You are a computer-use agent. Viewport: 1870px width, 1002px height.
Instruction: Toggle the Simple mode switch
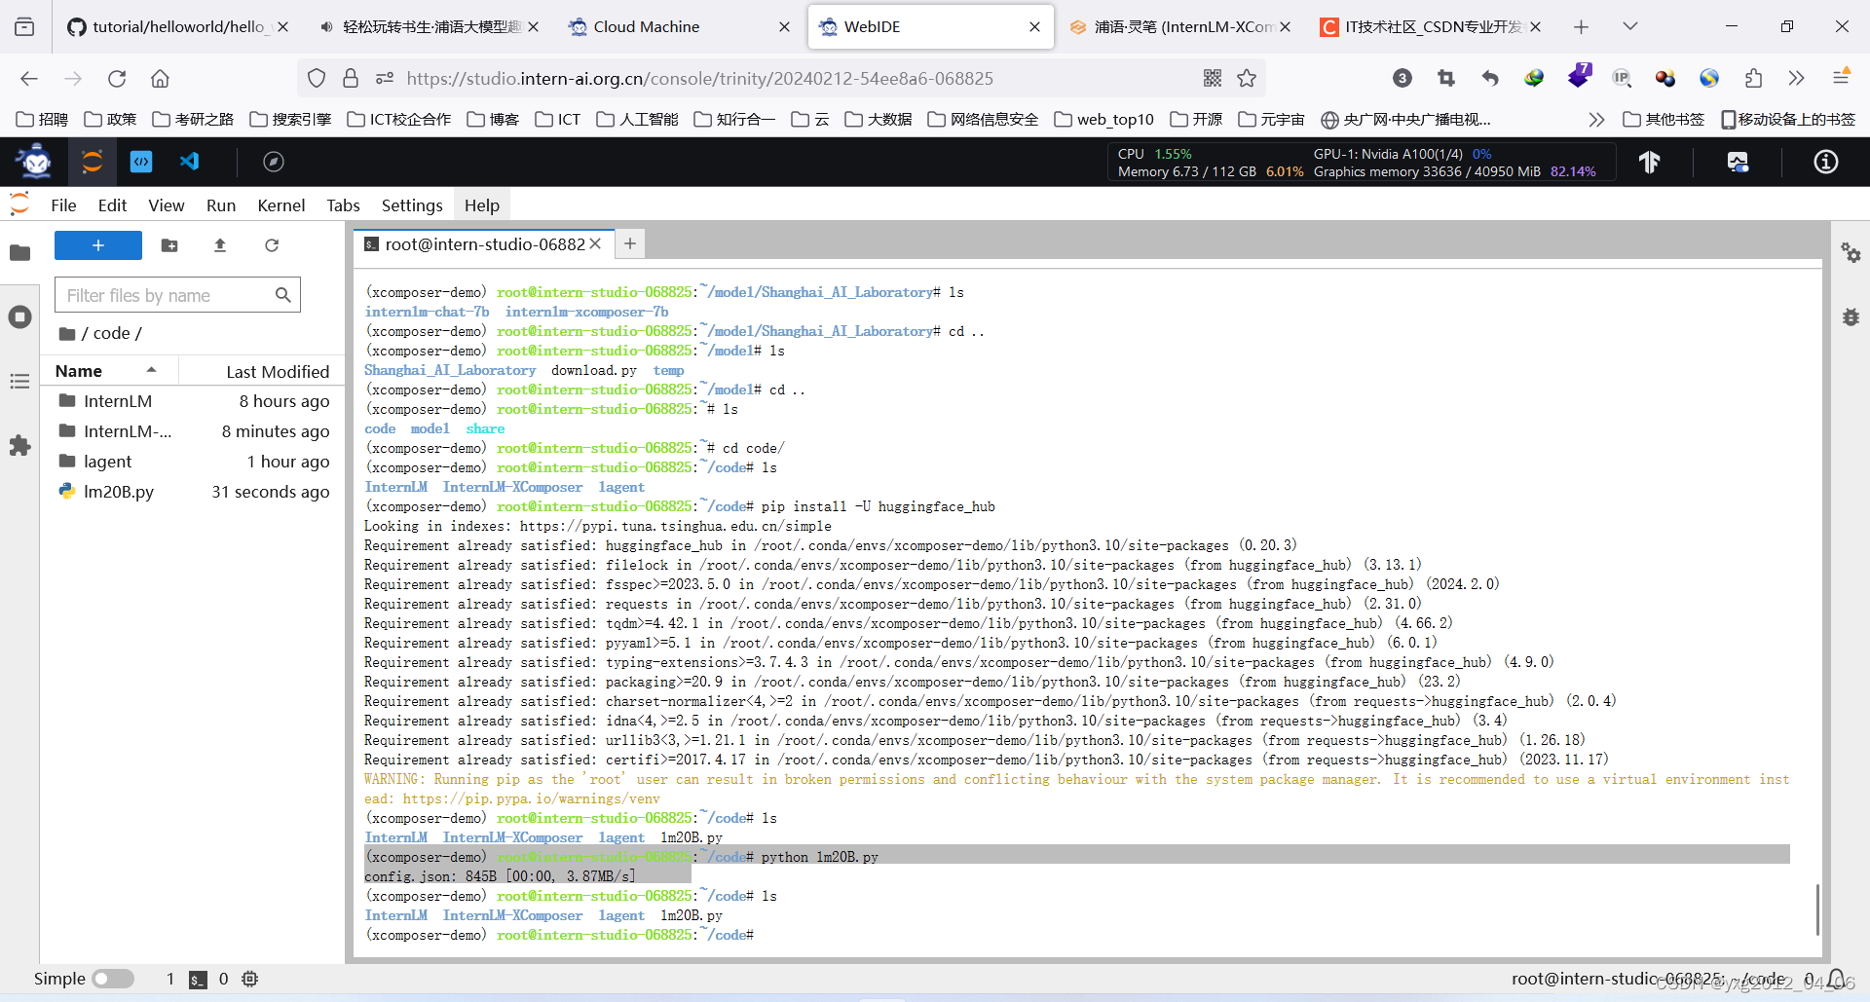(113, 979)
